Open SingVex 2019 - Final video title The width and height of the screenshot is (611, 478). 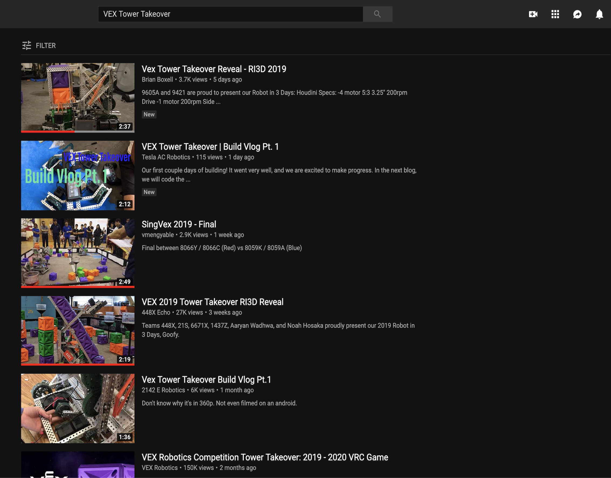click(179, 224)
